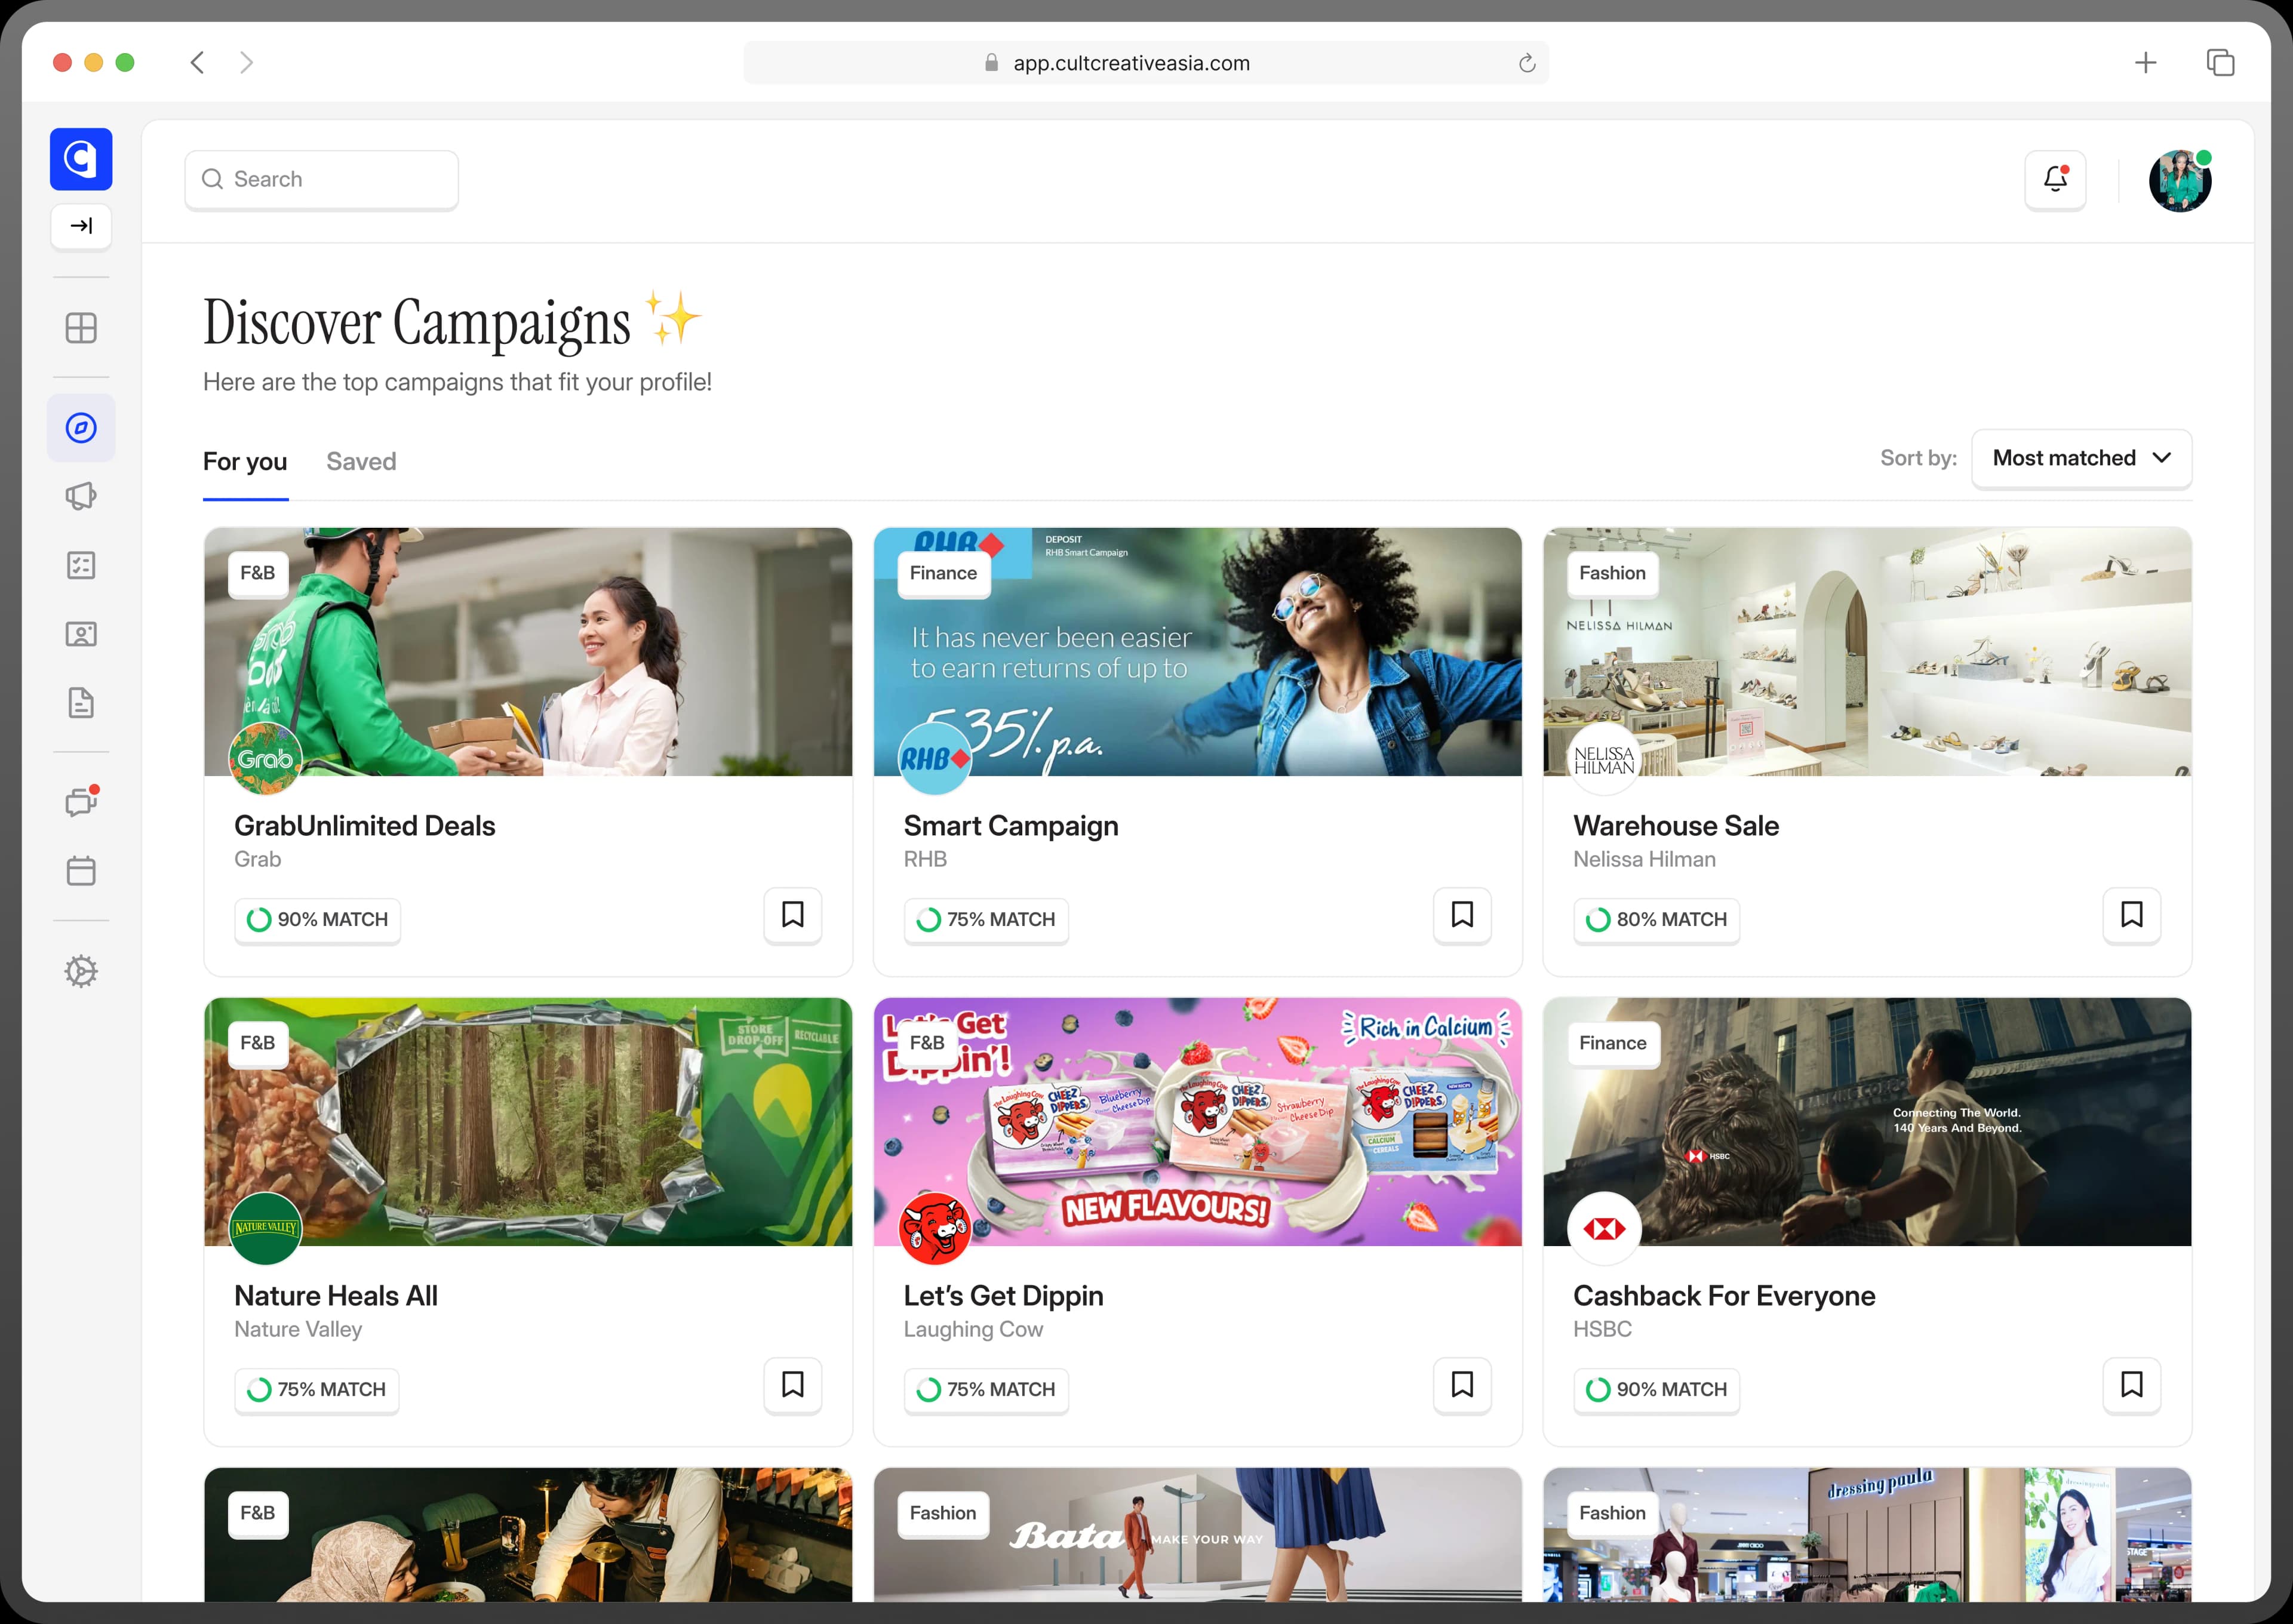Image resolution: width=2293 pixels, height=1624 pixels.
Task: Open the calendar sidebar icon
Action: pyautogui.click(x=81, y=870)
